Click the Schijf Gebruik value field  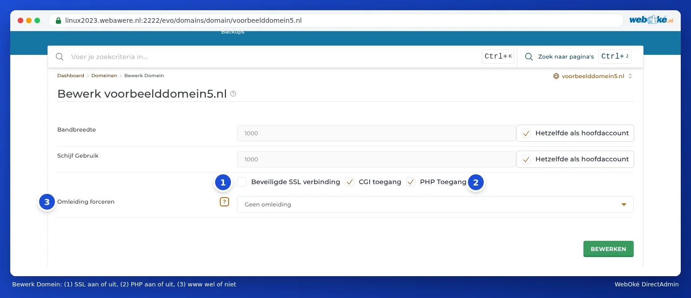pos(376,159)
